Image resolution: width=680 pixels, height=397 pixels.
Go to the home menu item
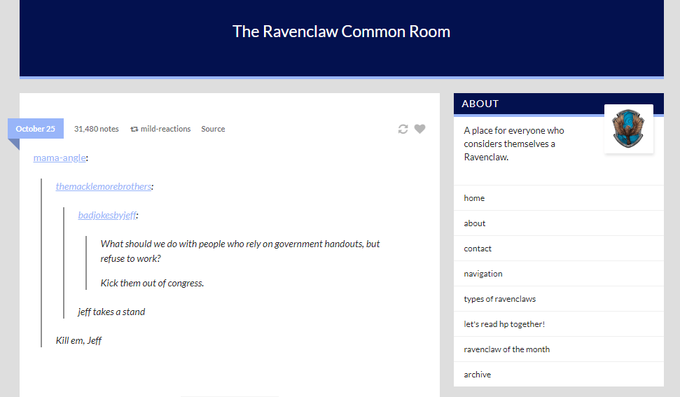click(x=559, y=198)
